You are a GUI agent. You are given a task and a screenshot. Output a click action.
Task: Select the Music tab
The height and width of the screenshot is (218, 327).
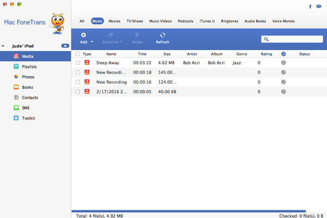point(98,21)
